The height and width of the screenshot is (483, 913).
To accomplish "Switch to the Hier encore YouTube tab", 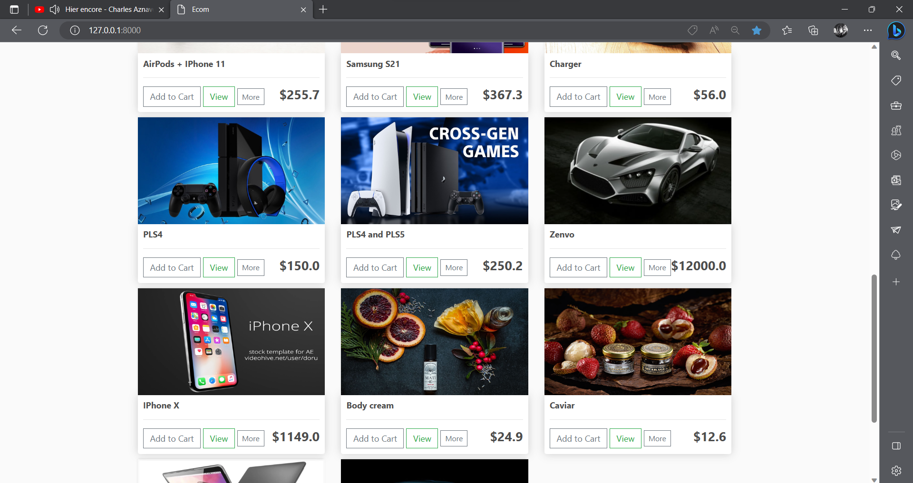I will 100,9.
